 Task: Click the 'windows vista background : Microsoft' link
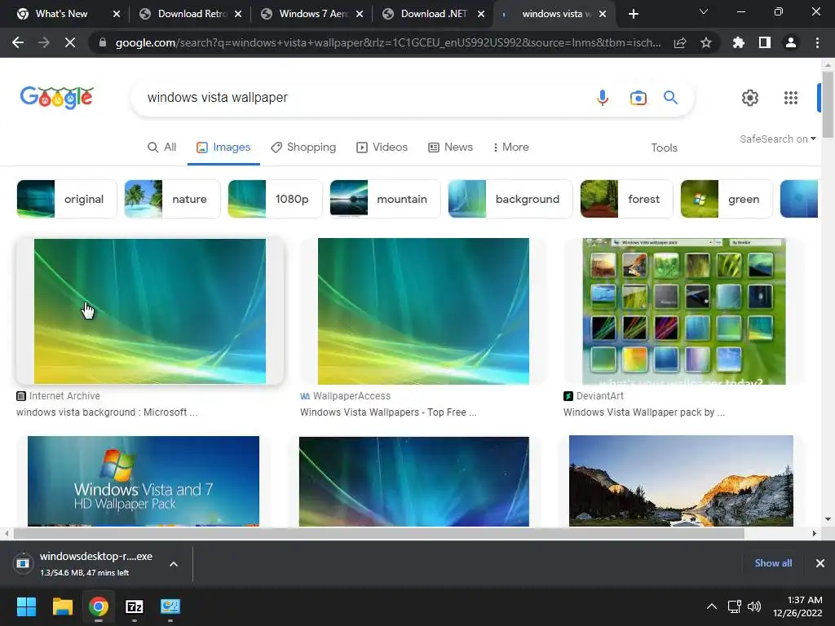107,412
